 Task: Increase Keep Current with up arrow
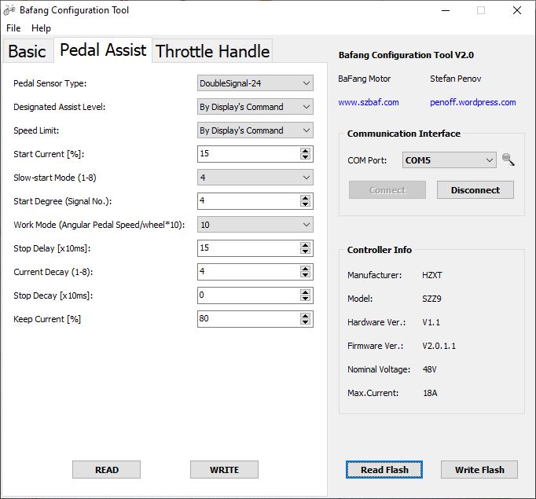pyautogui.click(x=305, y=315)
